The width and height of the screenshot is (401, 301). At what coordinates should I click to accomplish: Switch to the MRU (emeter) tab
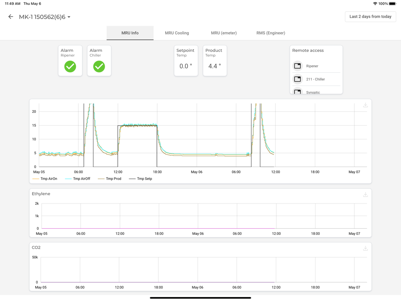click(x=224, y=33)
